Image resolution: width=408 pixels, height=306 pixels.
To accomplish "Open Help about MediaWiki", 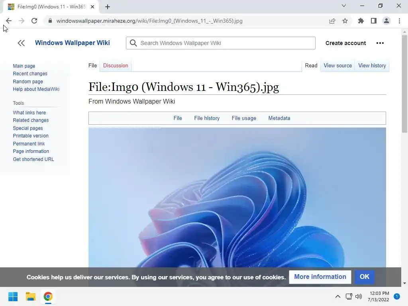I will tap(36, 89).
